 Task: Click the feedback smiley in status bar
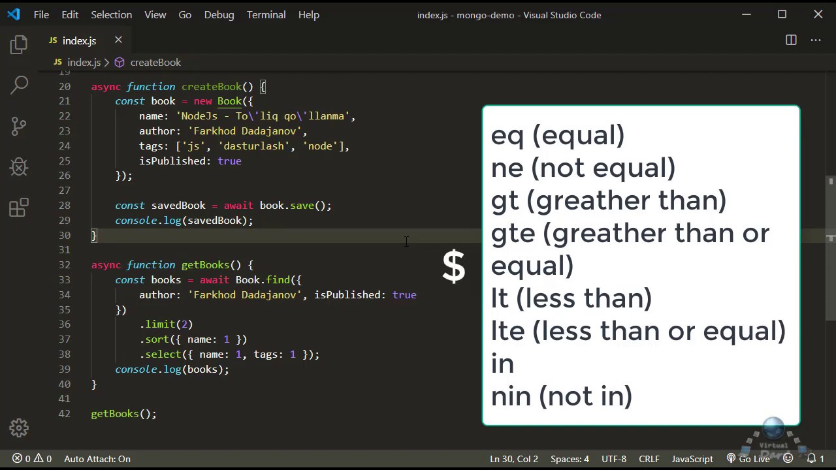[788, 459]
